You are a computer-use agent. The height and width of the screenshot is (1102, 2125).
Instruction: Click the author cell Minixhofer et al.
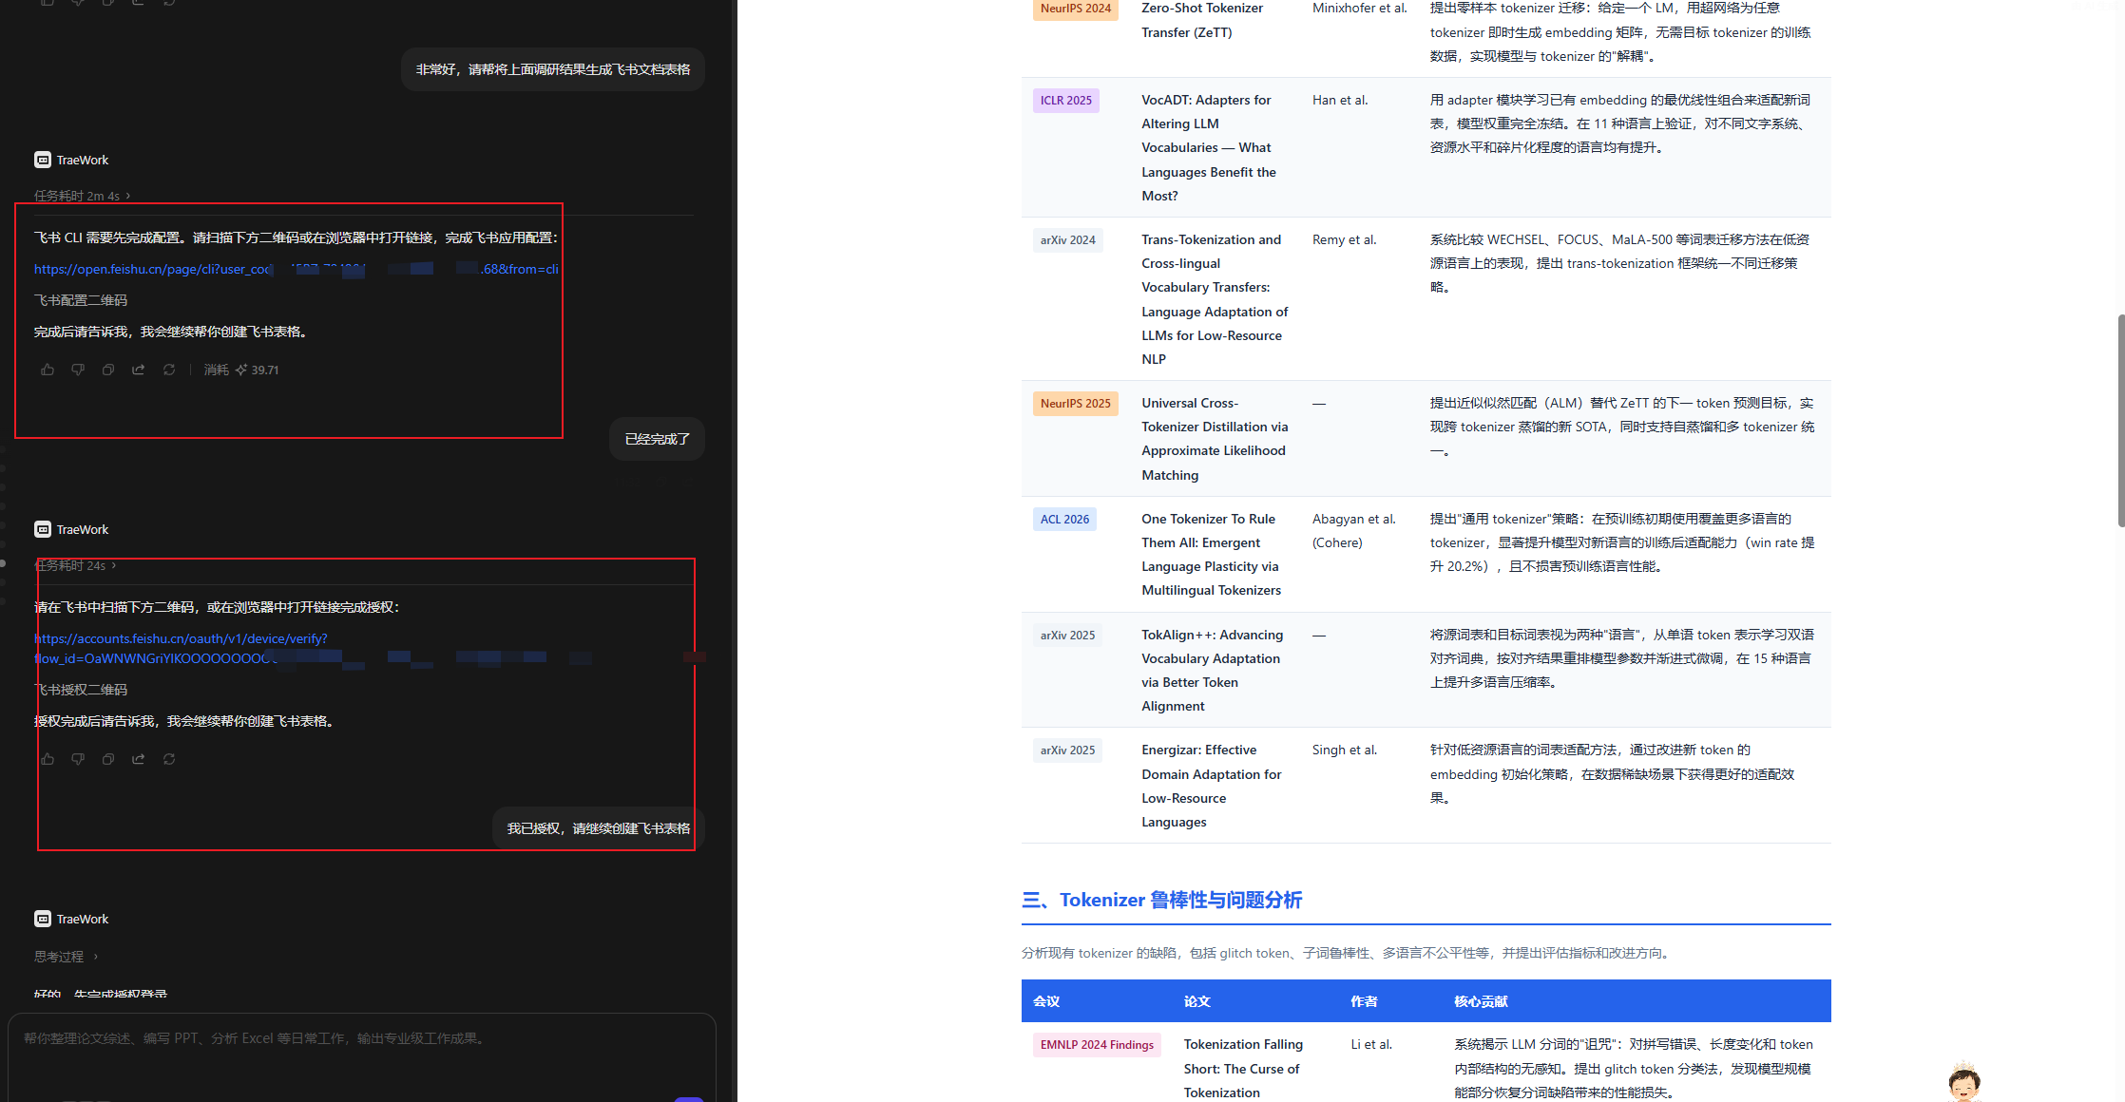pyautogui.click(x=1360, y=8)
